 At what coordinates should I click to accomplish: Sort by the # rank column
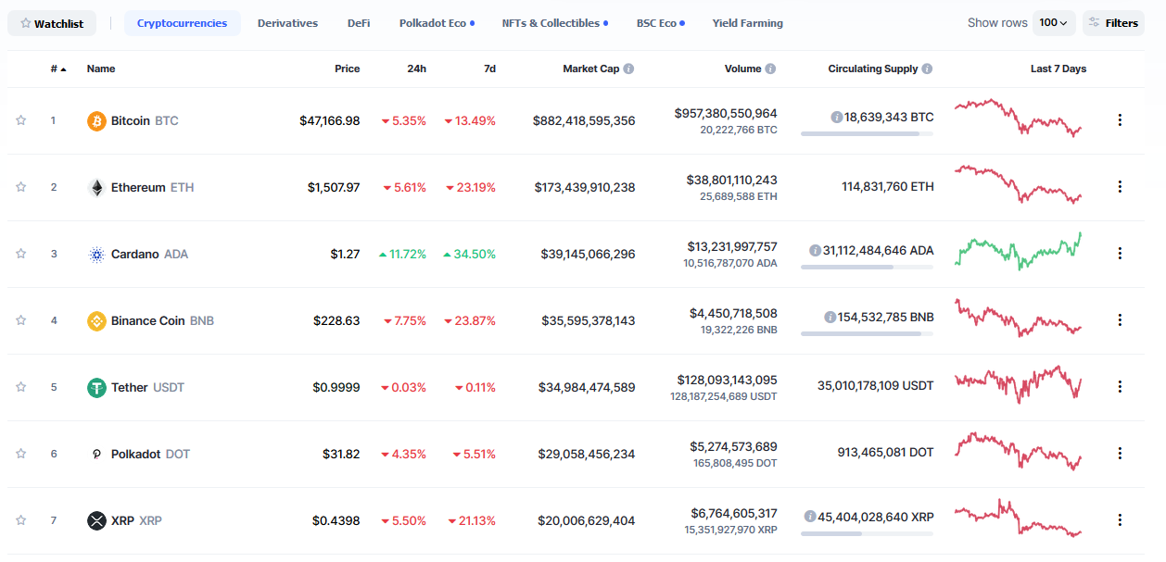[x=58, y=69]
